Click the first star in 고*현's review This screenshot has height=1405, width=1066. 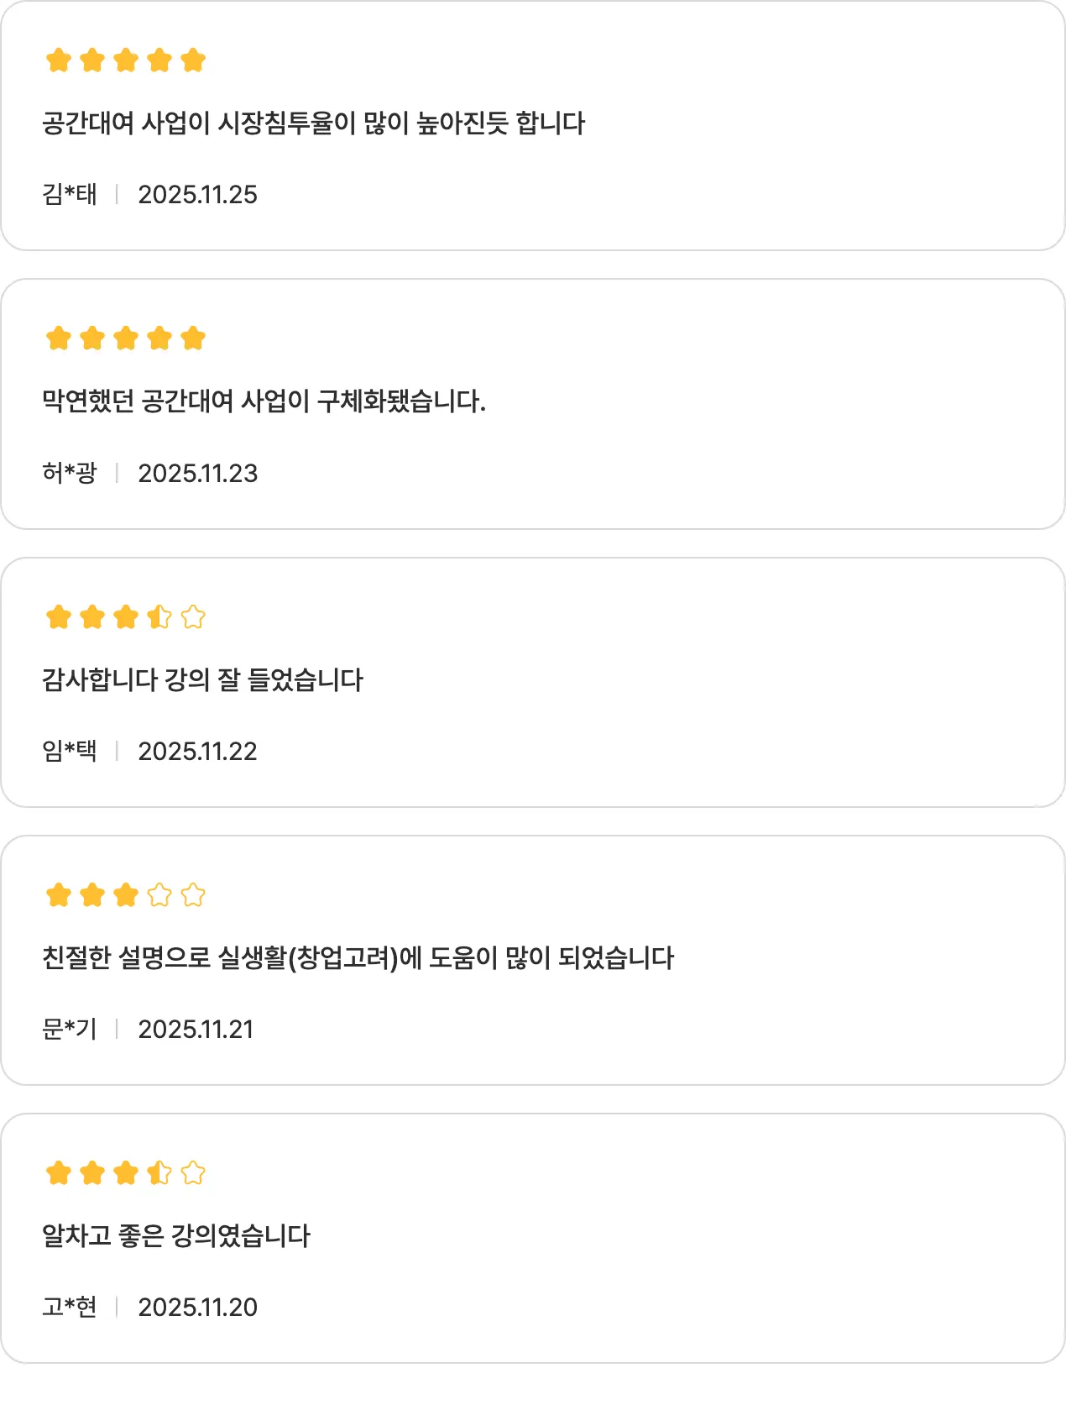pos(59,1172)
